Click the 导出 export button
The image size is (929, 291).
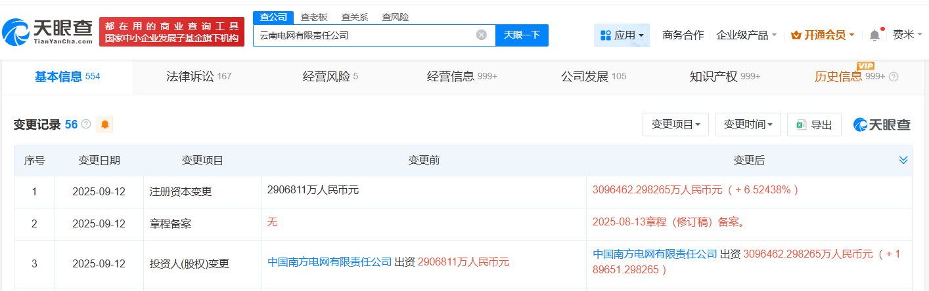(814, 125)
